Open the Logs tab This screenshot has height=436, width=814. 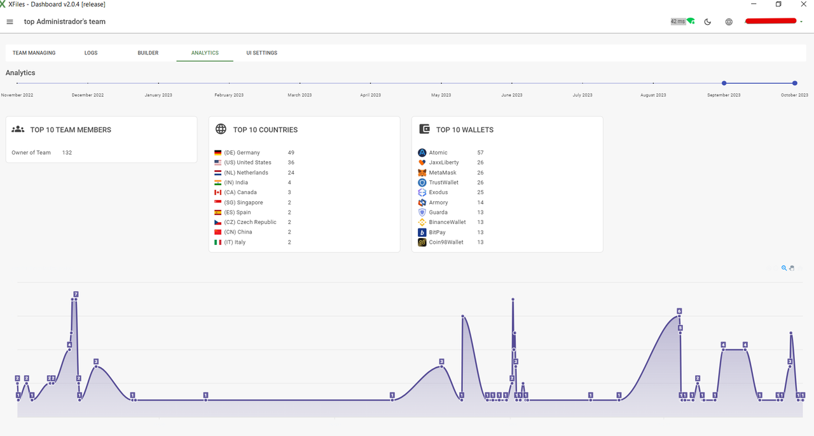tap(91, 53)
